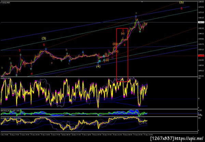Select the cyan 'a' wave label
This screenshot has height=142, width=205.
99,61
